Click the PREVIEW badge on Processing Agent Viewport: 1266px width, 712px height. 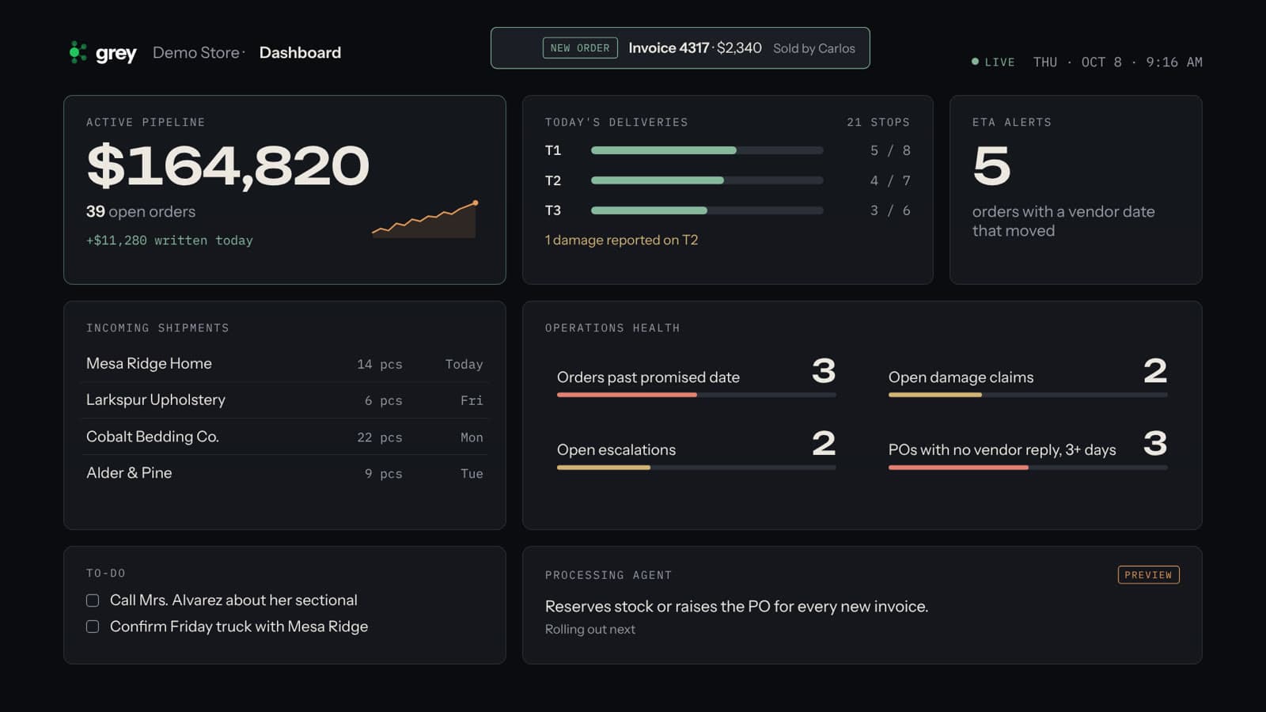point(1148,575)
